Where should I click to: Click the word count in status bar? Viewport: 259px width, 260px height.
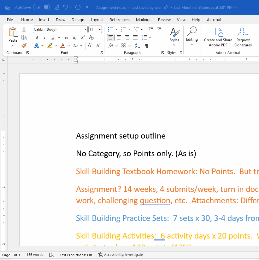(x=35, y=255)
